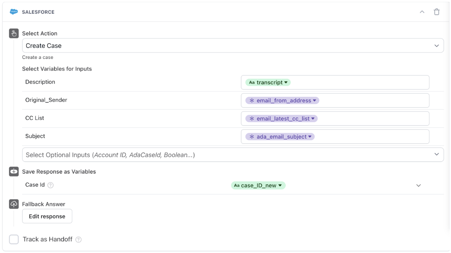Open the email_latest_cc_list variable pill menu
Screen dimensions: 451x253
point(281,118)
